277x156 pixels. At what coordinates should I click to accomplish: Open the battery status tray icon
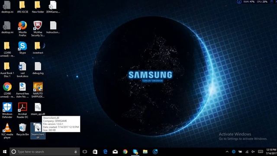240,152
